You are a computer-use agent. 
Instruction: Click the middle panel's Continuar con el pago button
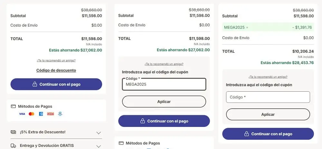[x=164, y=121]
